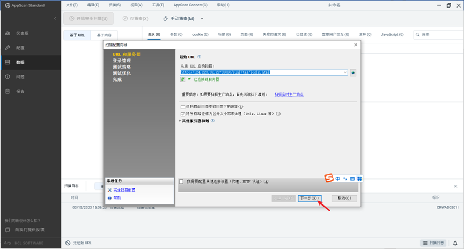The height and width of the screenshot is (249, 464).
Task: Click the 手动探索(M) button
Action: click(179, 18)
